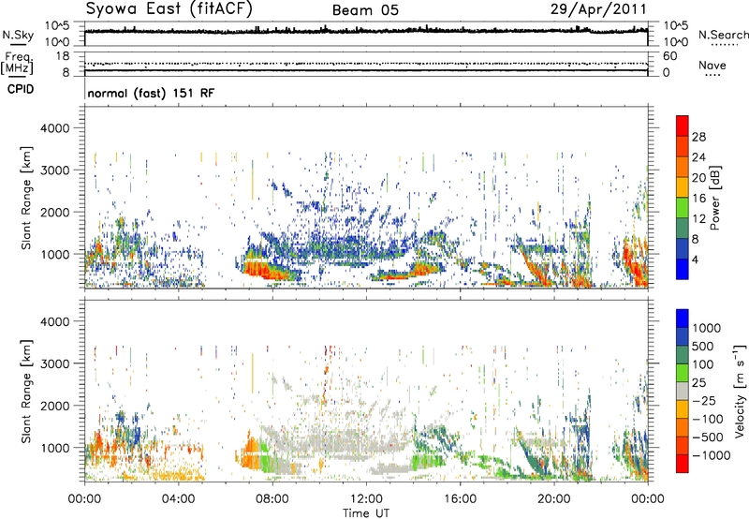Click '4000' on the velocity panel range axis
The height and width of the screenshot is (519, 749).
54,321
